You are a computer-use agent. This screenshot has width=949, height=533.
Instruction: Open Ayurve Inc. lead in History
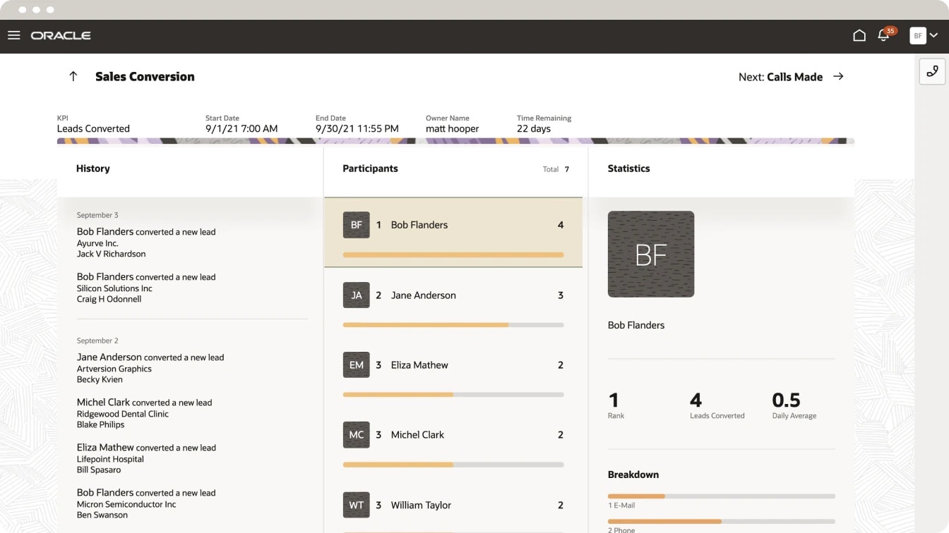97,243
